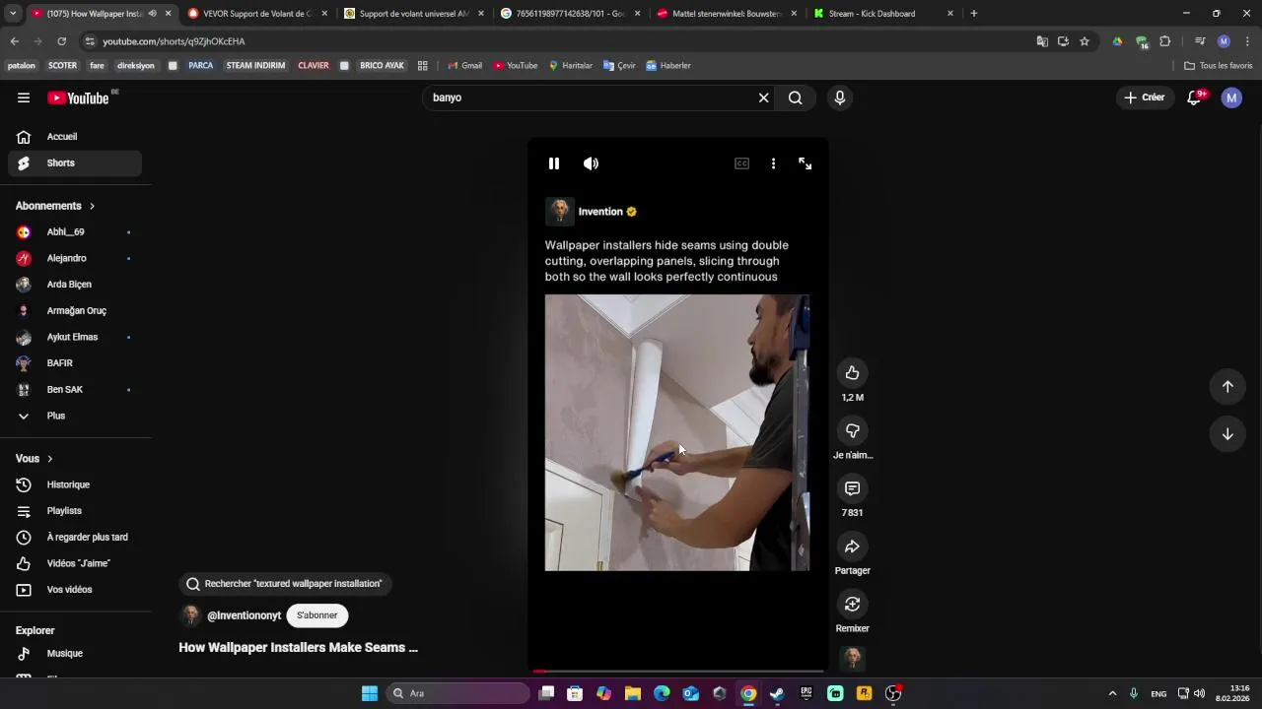1262x709 pixels.
Task: Open the YouTube hamburger guide menu
Action: click(x=24, y=97)
